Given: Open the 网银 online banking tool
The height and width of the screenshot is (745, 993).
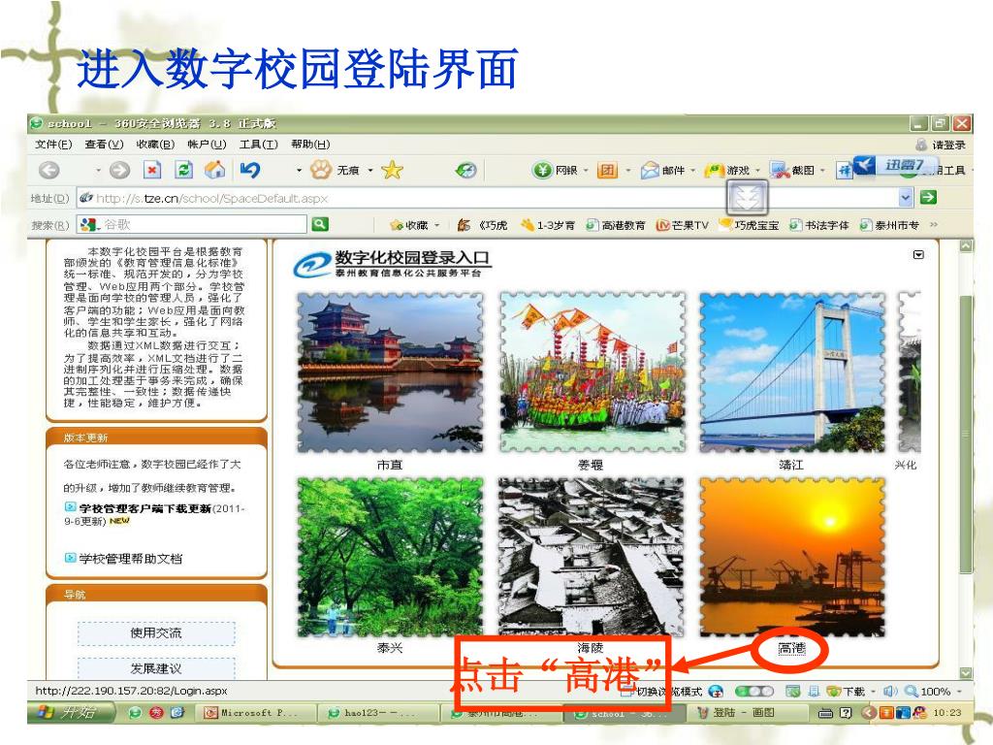Looking at the screenshot, I should (555, 170).
